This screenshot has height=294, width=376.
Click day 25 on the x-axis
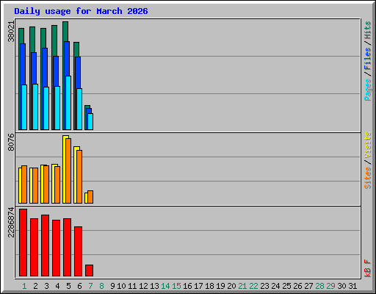point(286,286)
